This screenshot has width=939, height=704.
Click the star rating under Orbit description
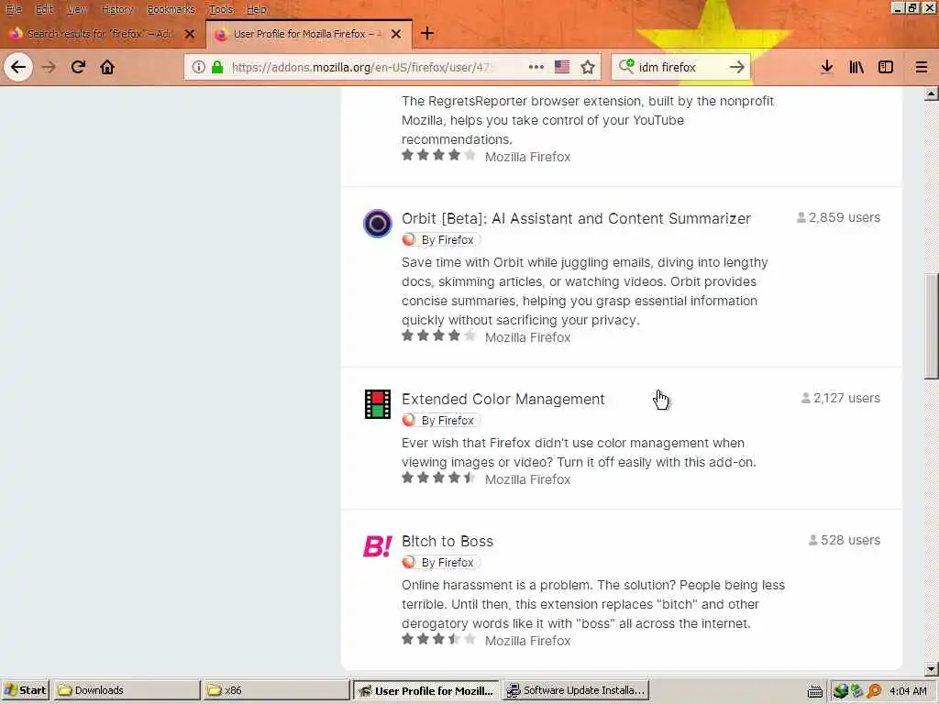438,335
